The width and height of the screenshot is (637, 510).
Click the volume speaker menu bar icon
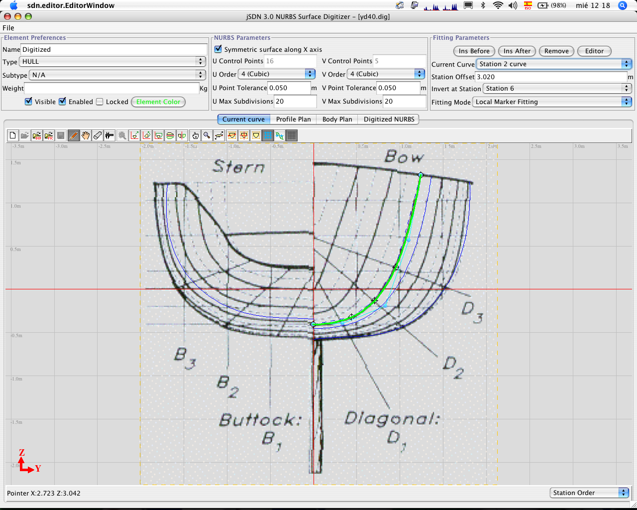click(x=513, y=5)
